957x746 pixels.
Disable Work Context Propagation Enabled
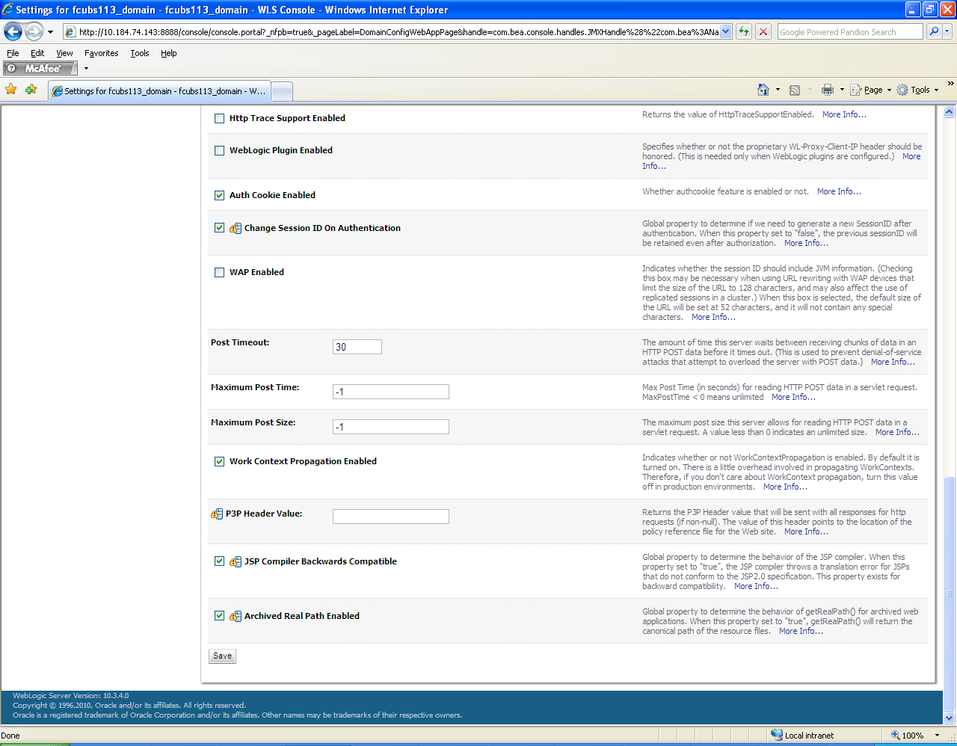pos(219,461)
